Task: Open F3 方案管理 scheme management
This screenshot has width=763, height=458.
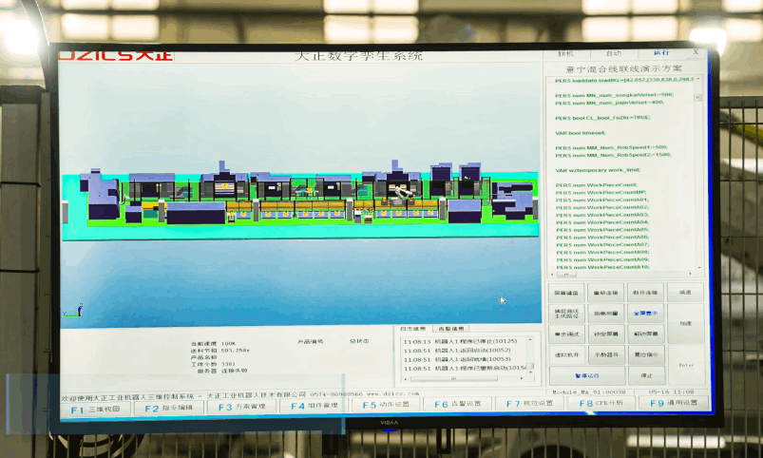Action: [240, 406]
